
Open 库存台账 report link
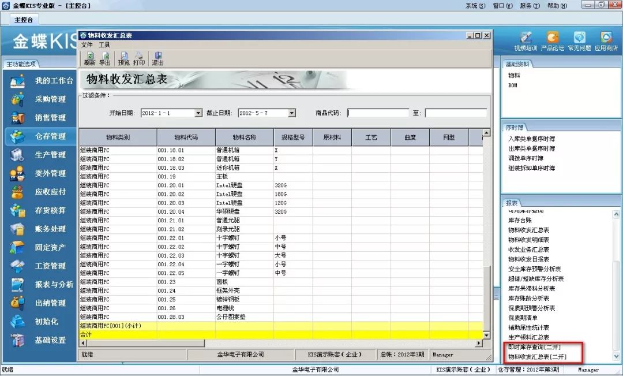(520, 220)
